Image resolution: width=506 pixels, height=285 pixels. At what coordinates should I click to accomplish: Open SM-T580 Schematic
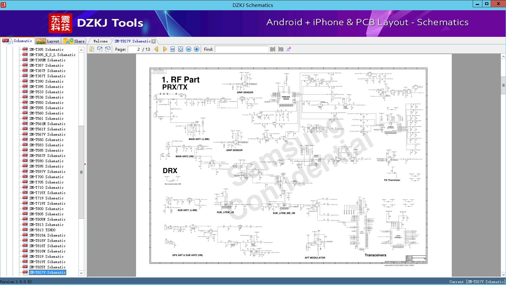tap(46, 140)
